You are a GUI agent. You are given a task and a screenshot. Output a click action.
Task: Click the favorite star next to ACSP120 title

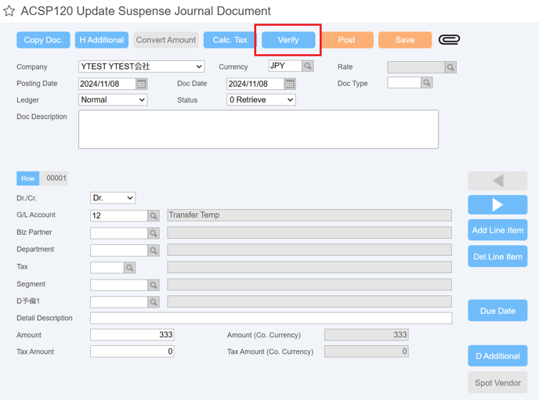pos(9,11)
